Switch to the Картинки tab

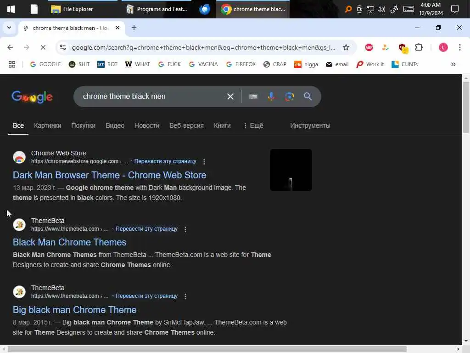(x=48, y=125)
